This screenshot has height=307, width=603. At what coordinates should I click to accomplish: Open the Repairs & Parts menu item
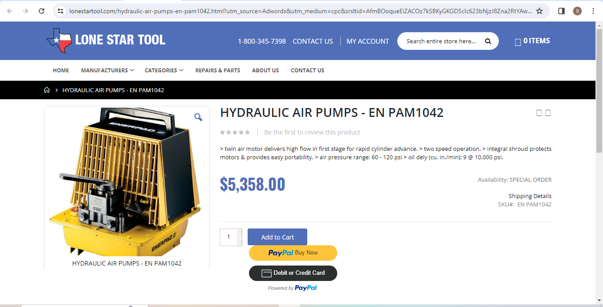[x=218, y=70]
